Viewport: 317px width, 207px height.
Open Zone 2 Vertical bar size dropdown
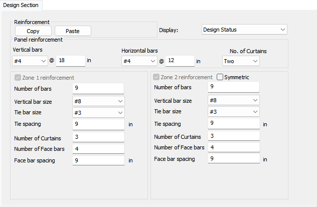point(233,100)
